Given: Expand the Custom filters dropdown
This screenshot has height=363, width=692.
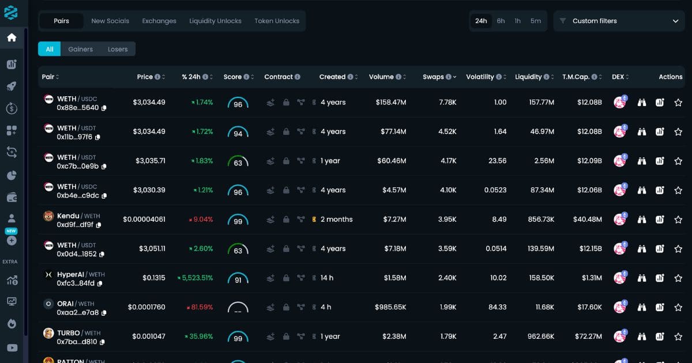Looking at the screenshot, I should tap(619, 21).
